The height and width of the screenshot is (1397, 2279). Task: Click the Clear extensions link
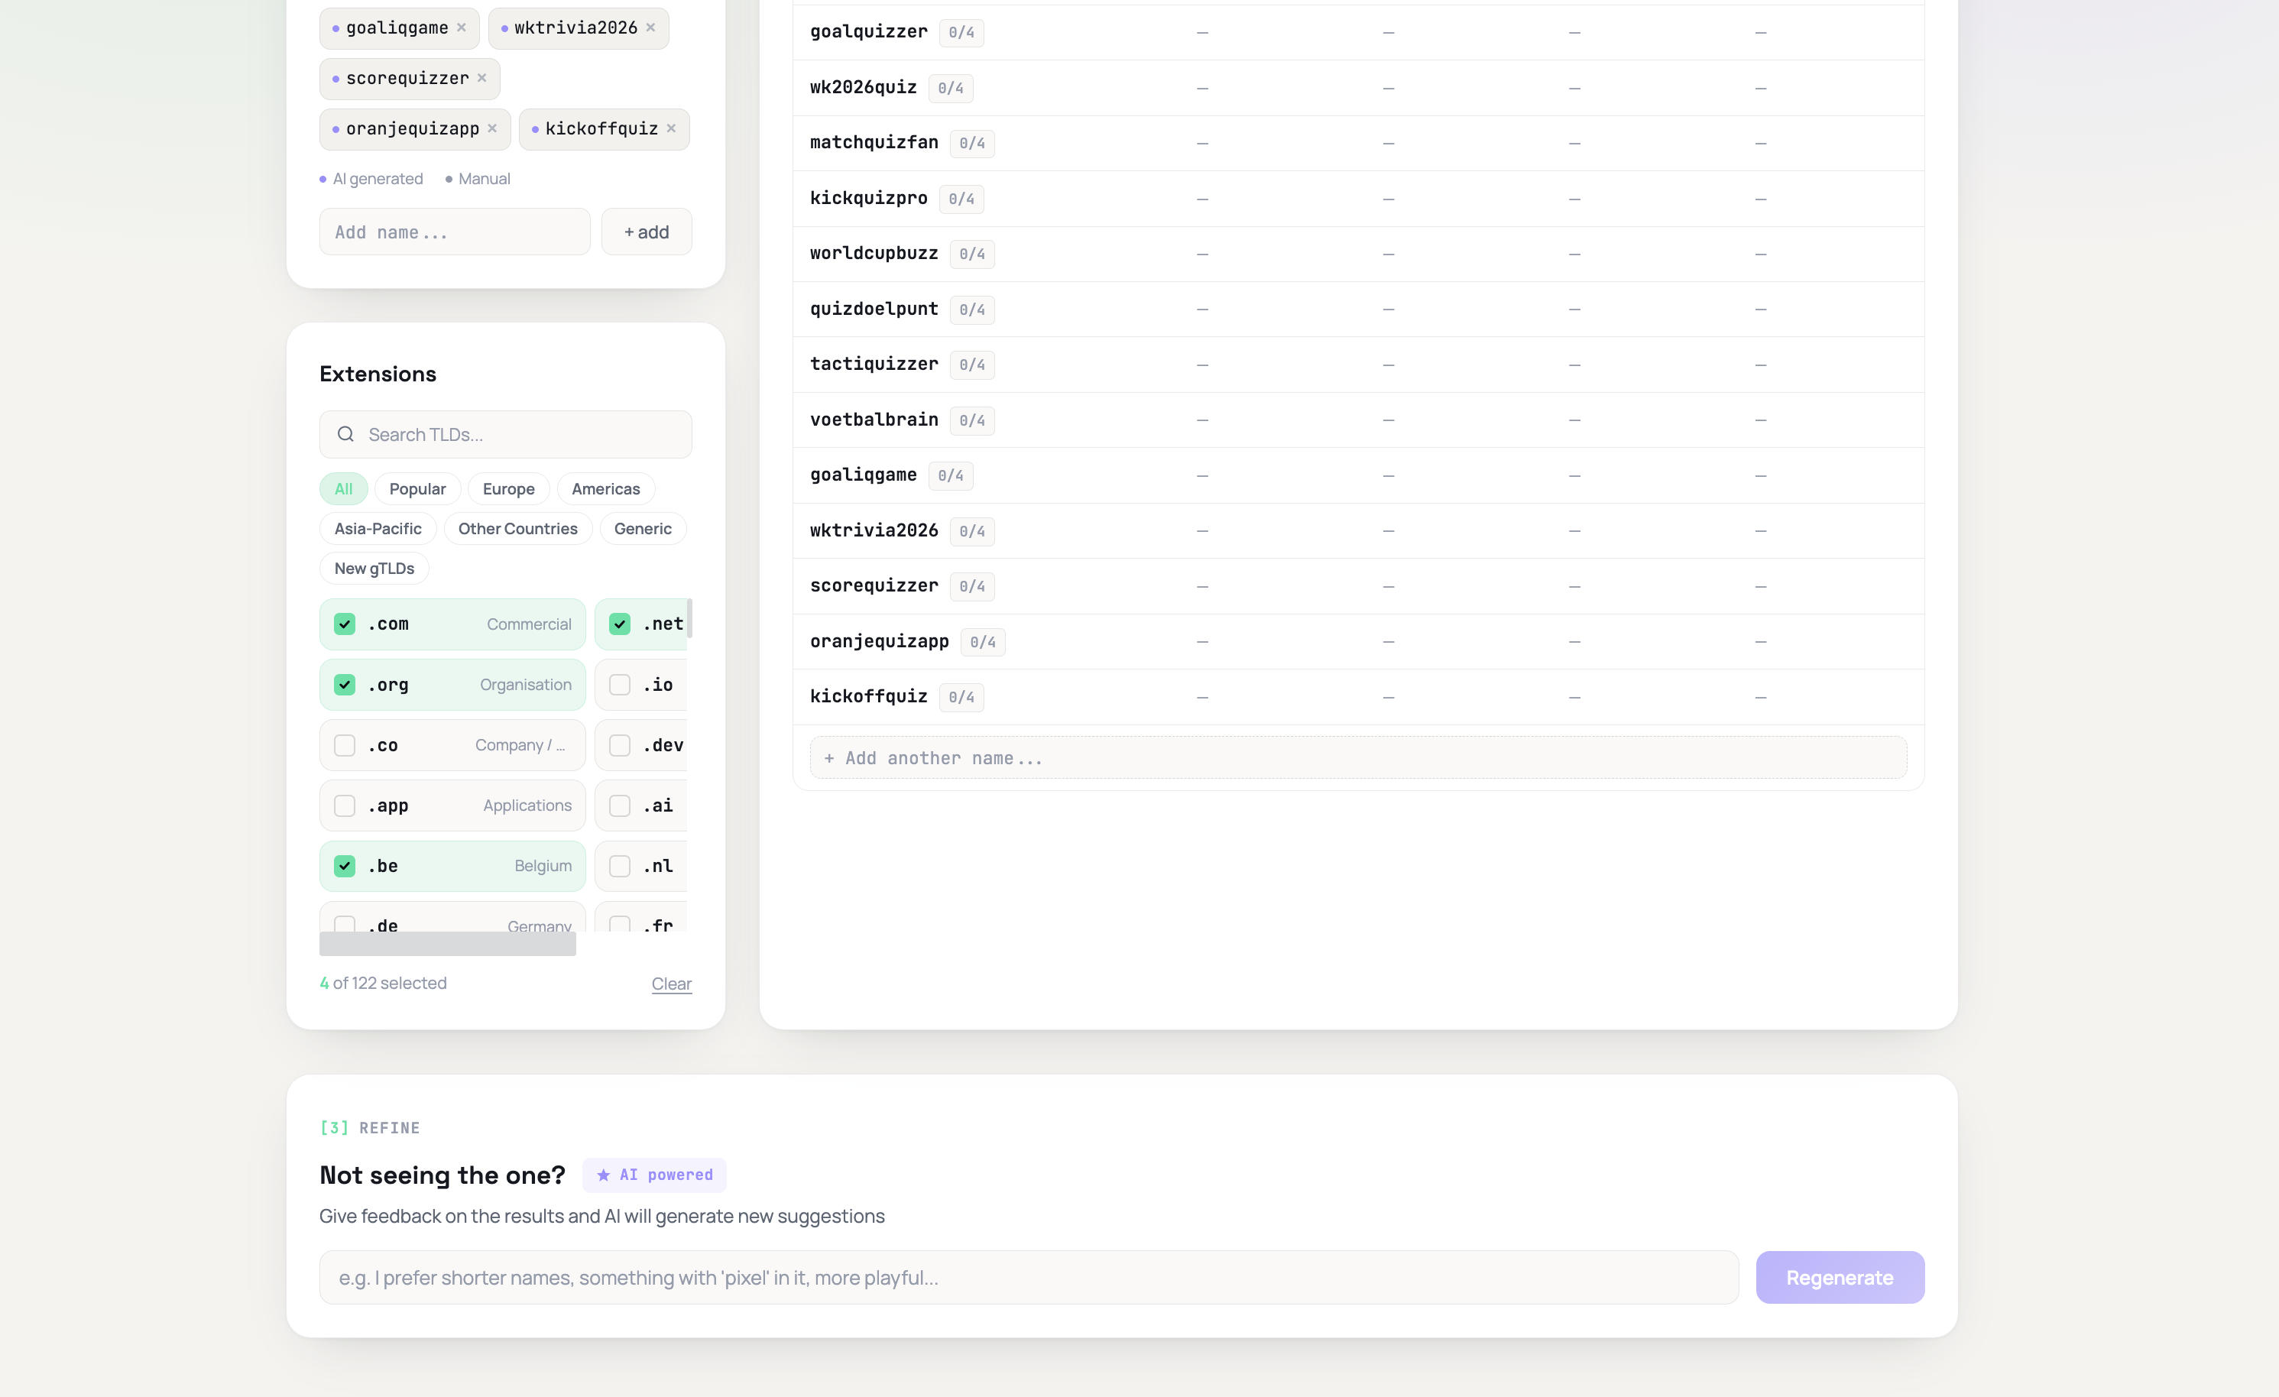[672, 984]
